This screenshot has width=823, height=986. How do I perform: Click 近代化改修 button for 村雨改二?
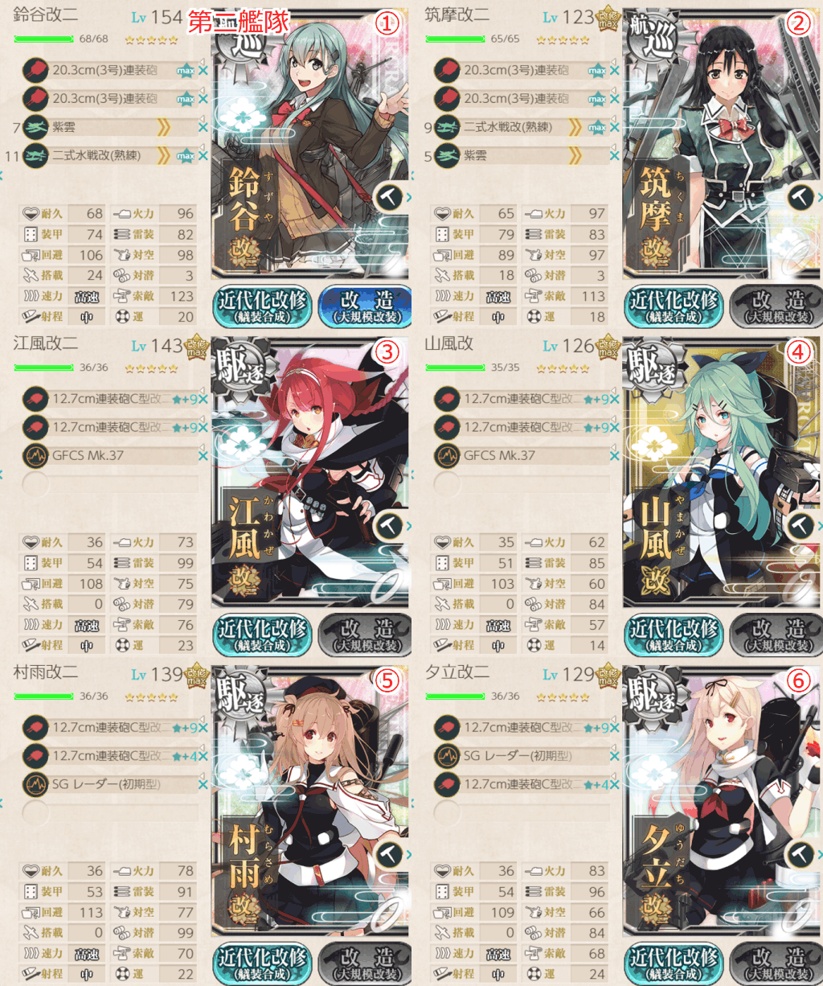point(262,963)
